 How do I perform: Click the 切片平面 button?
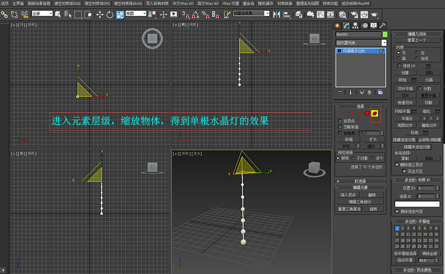405,89
